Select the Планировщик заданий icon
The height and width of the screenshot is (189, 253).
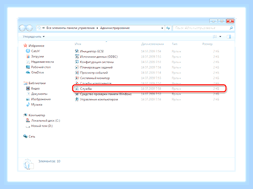(x=77, y=67)
